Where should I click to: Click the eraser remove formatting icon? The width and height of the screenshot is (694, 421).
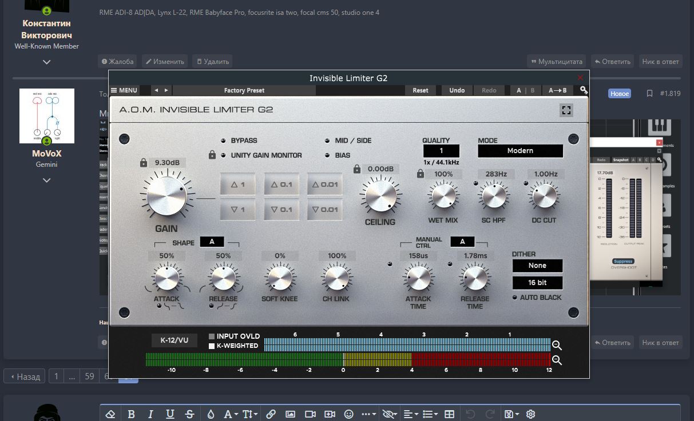111,414
